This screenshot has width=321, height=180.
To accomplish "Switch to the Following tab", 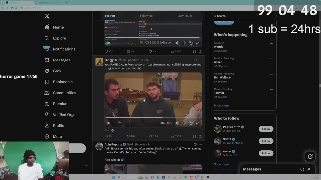I will [146, 16].
